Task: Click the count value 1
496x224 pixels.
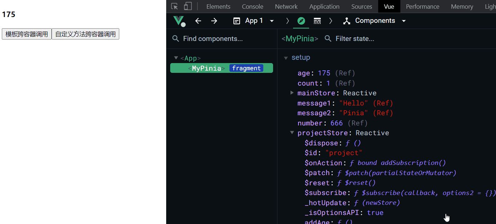Action: click(x=328, y=83)
